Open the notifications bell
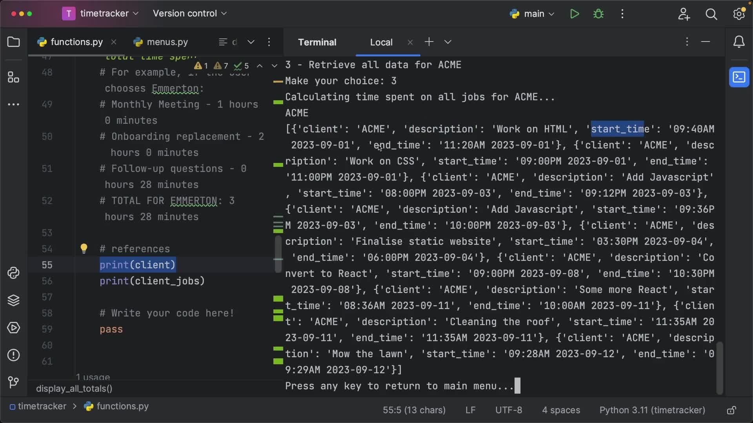 coord(740,42)
